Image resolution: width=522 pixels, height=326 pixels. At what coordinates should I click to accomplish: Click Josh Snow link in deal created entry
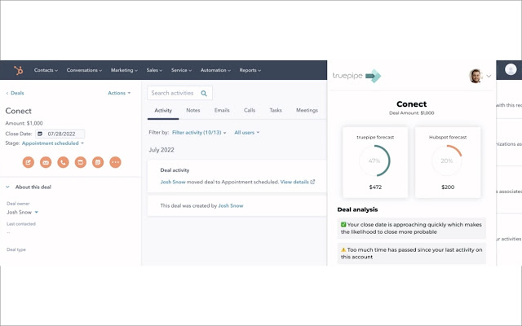(231, 206)
